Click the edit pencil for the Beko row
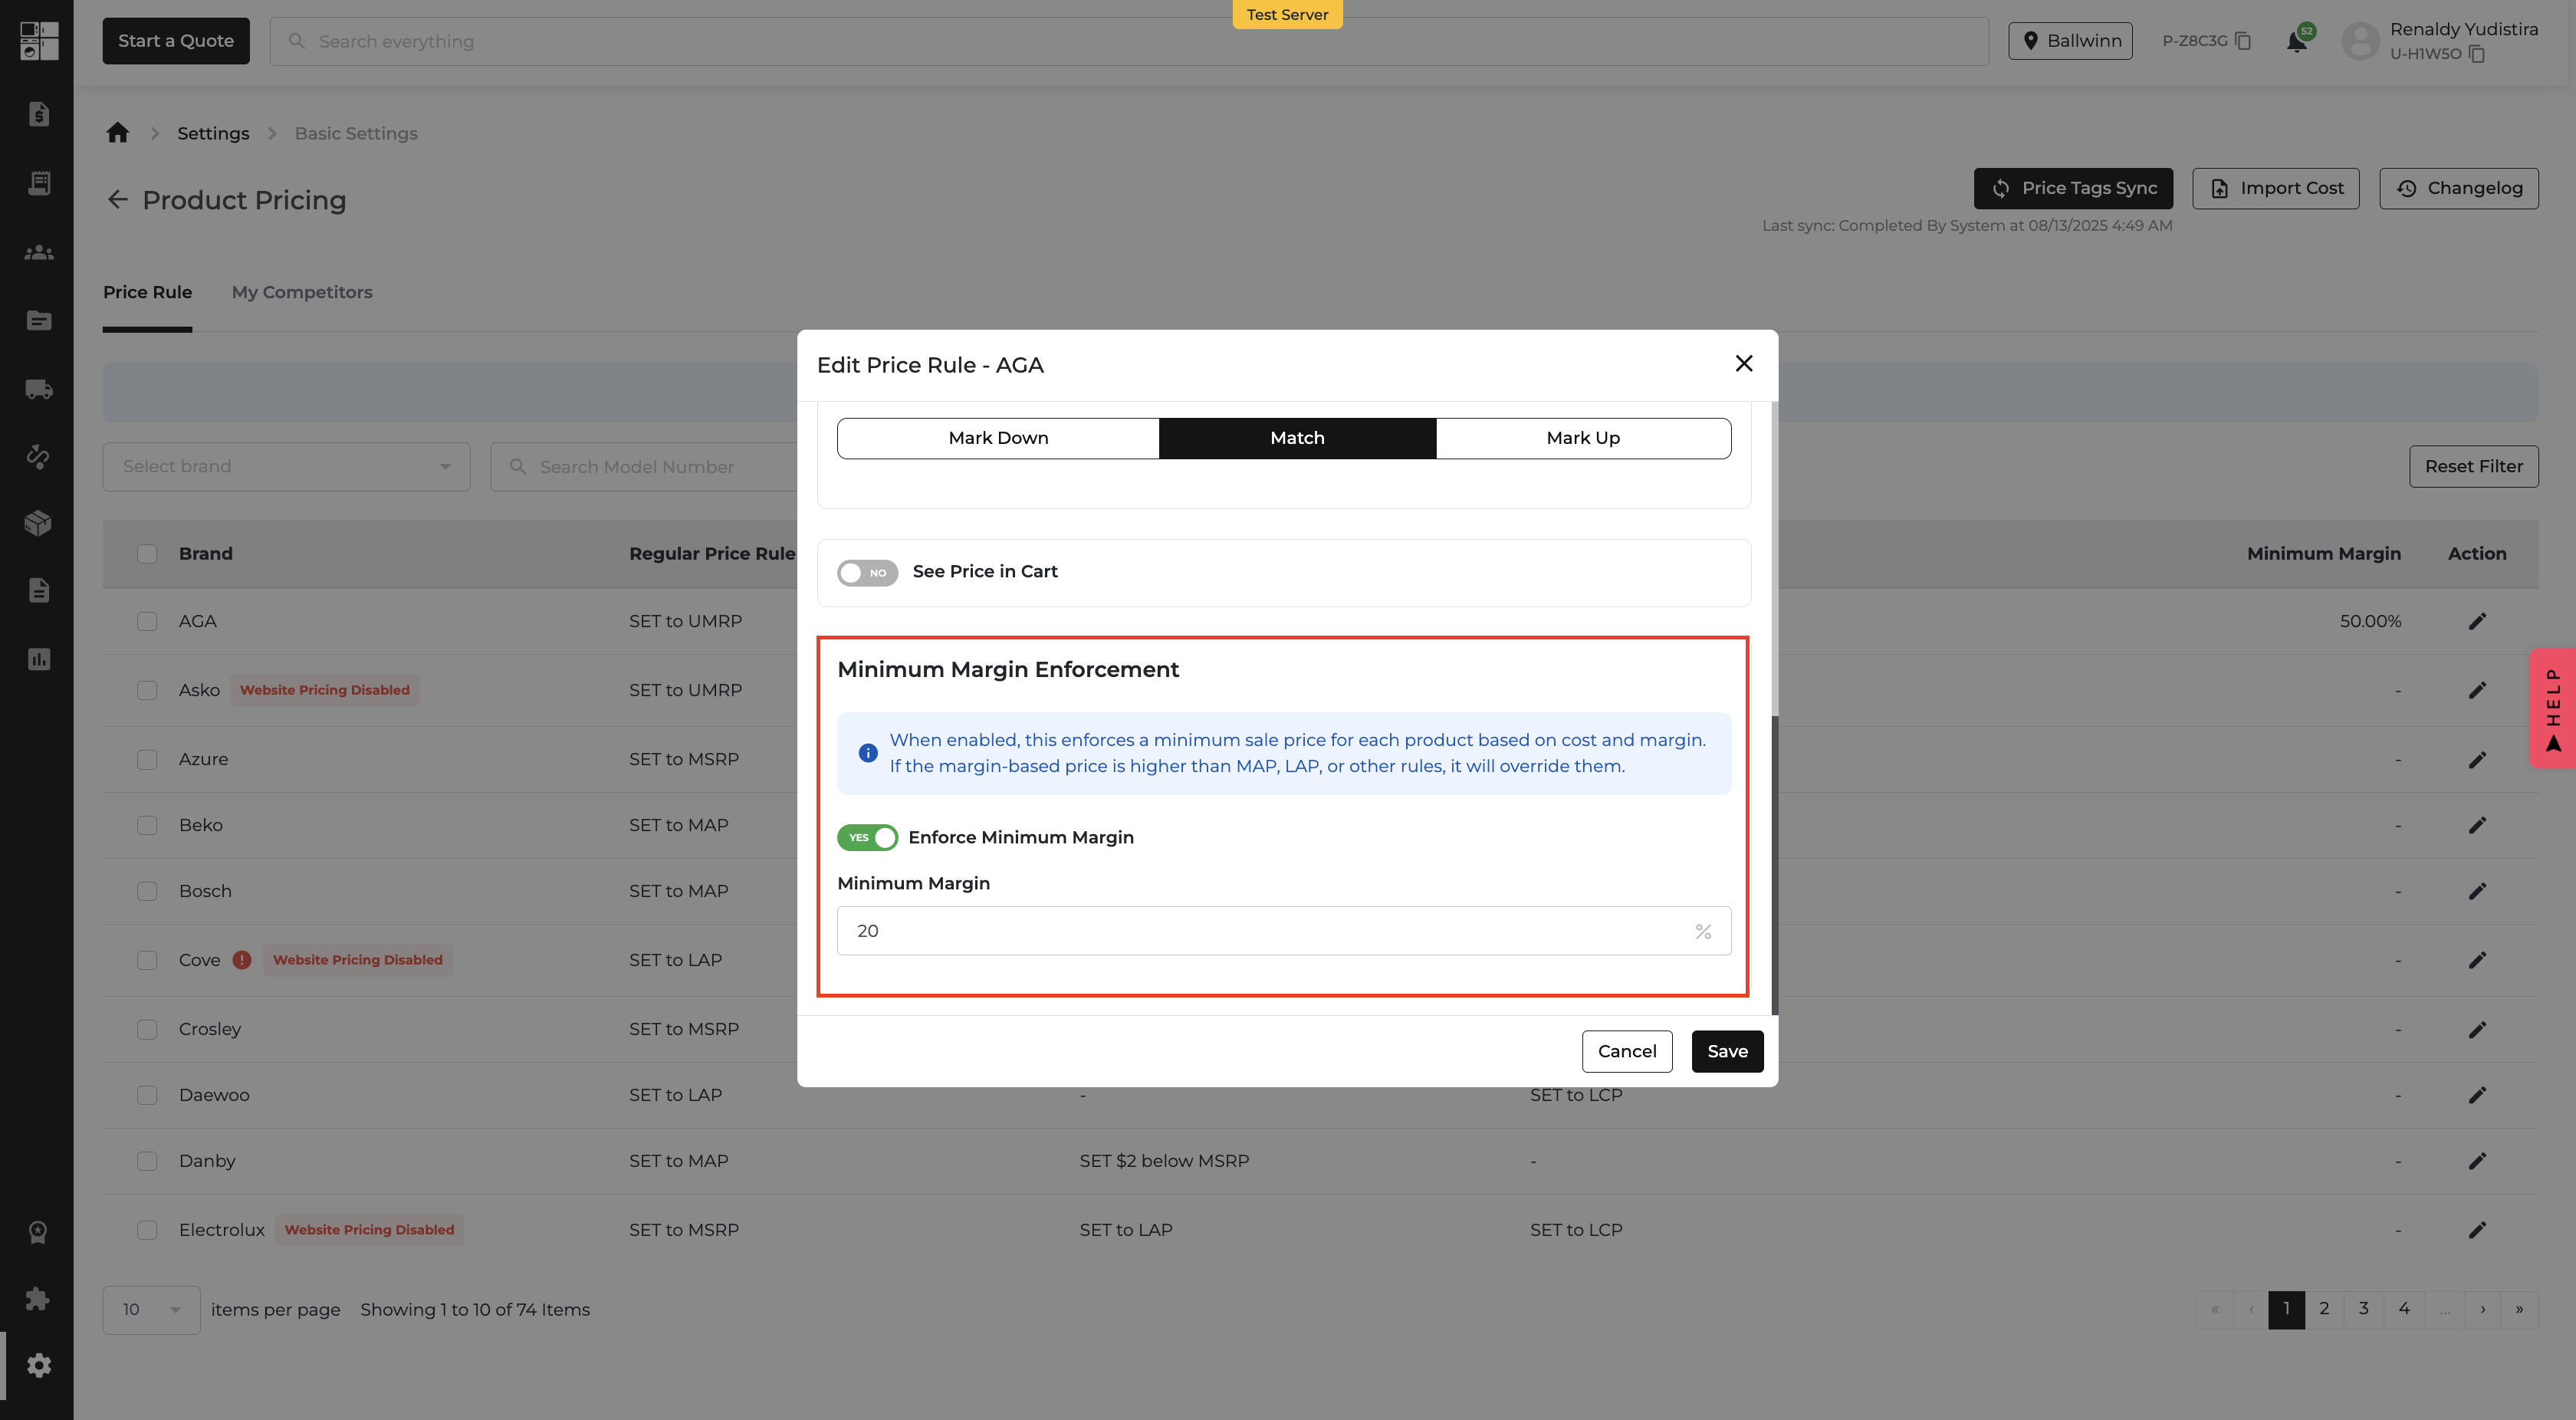This screenshot has height=1420, width=2576. 2477,825
